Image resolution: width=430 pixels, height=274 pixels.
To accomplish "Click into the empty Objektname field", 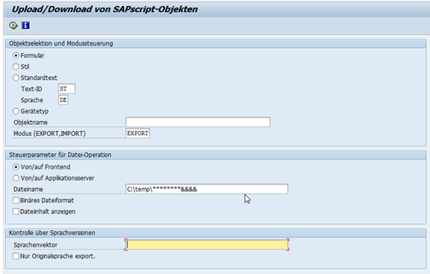I will tap(198, 122).
